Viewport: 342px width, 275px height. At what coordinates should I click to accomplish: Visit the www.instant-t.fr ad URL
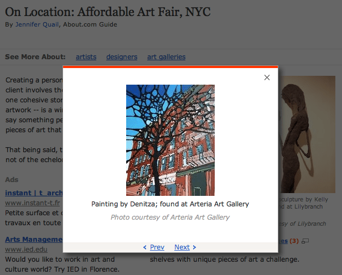[32, 203]
